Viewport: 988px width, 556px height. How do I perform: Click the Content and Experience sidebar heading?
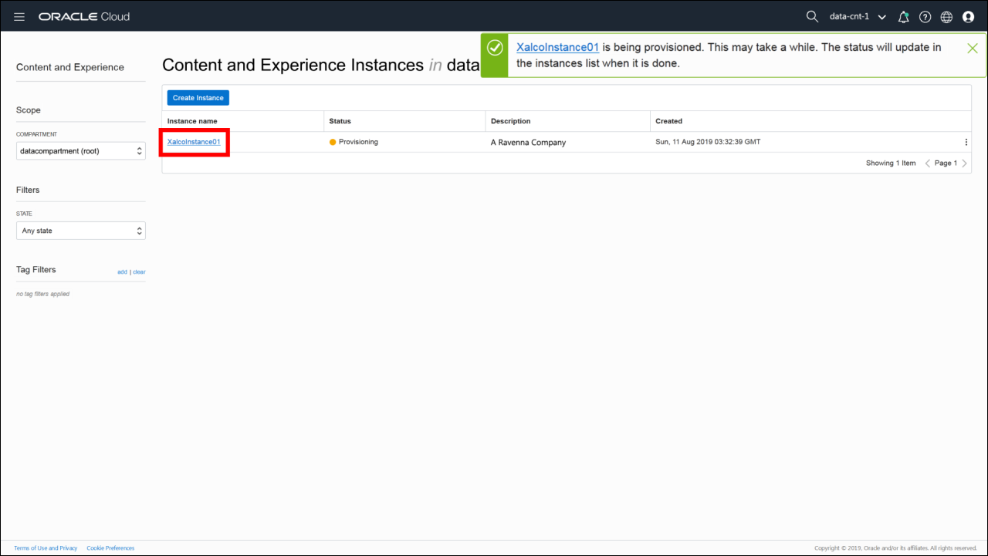tap(70, 67)
